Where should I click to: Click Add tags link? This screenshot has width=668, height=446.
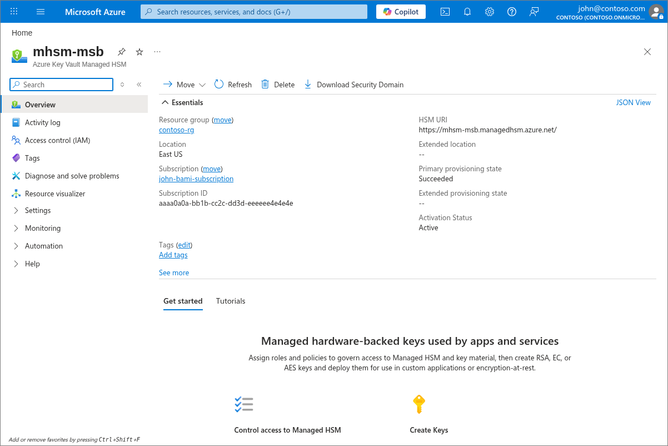(x=173, y=255)
